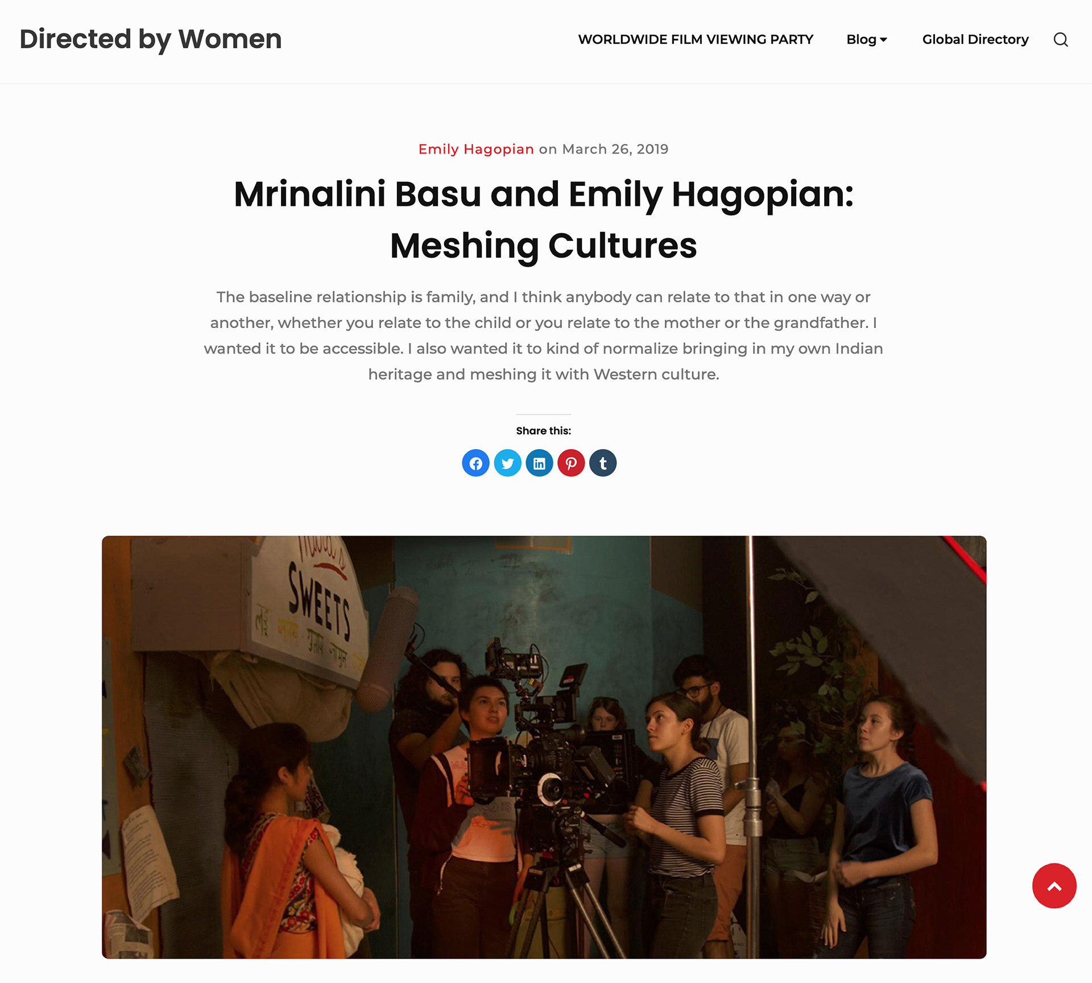
Task: Click the red scroll-to-top arrow button
Action: (1054, 886)
